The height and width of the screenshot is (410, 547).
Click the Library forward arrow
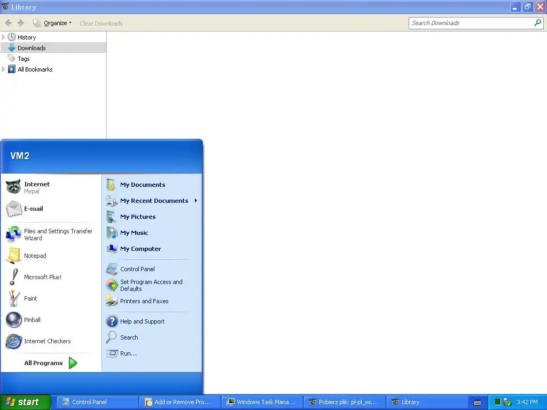(21, 23)
